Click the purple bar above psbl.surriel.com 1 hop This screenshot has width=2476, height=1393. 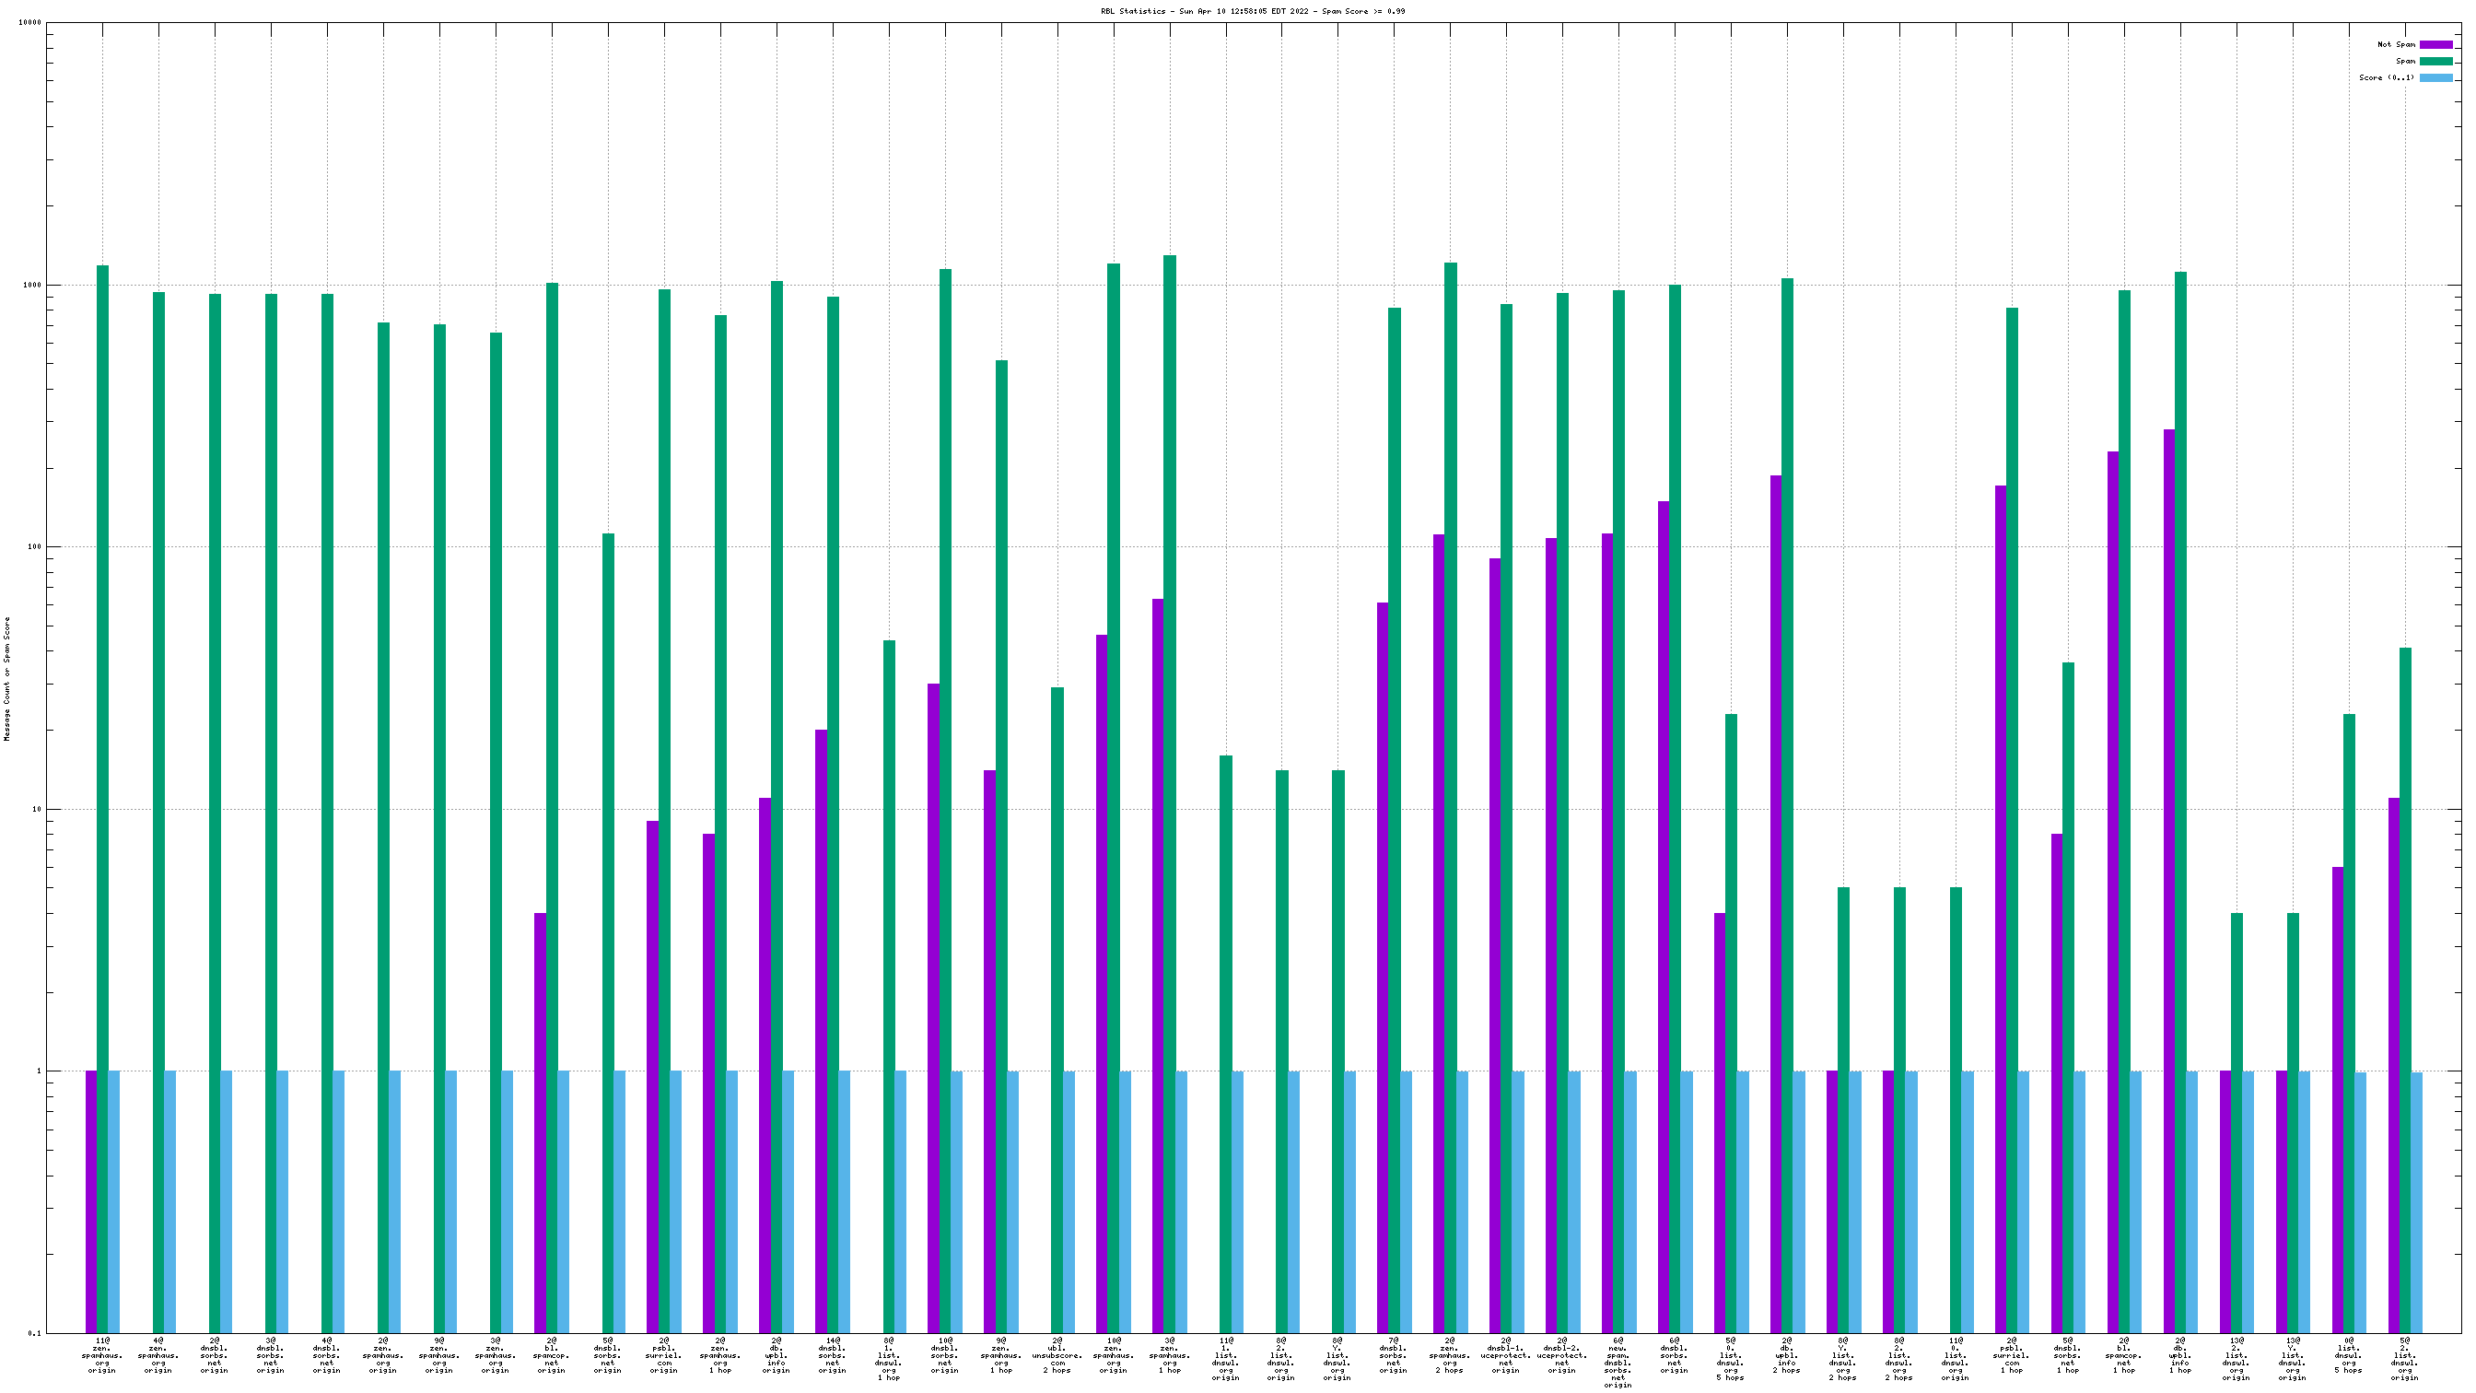click(2000, 908)
